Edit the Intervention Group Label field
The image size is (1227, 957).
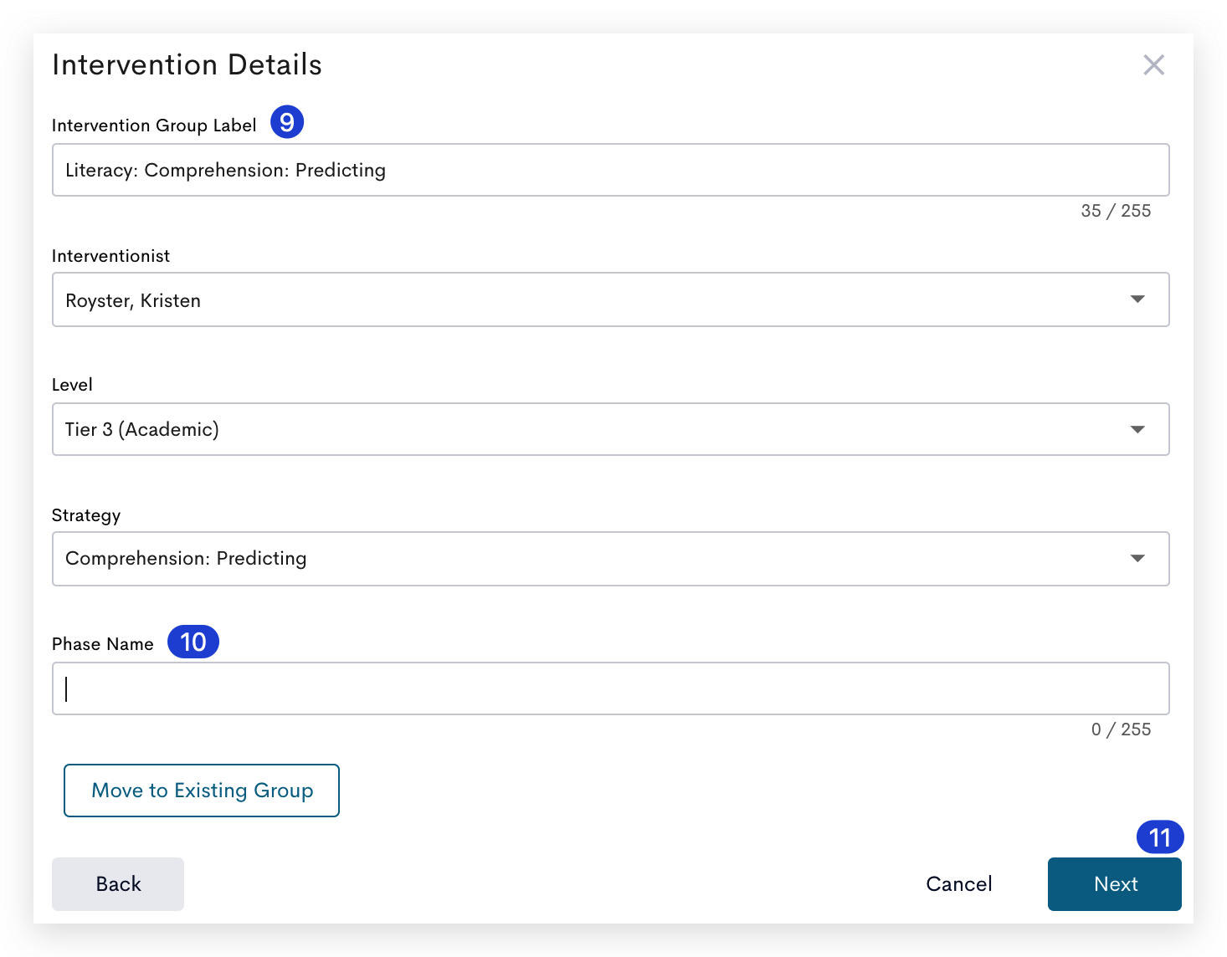click(610, 170)
